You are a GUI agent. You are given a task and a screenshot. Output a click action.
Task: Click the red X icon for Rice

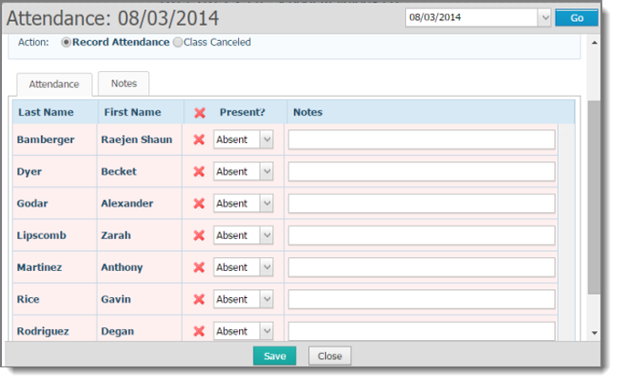pos(199,299)
